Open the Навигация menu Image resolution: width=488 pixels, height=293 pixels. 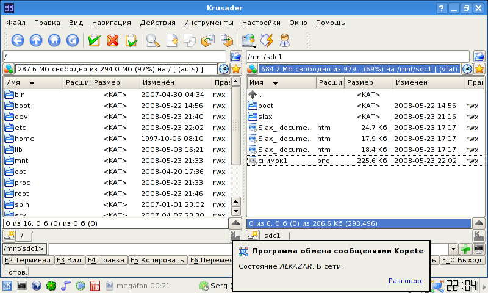112,23
